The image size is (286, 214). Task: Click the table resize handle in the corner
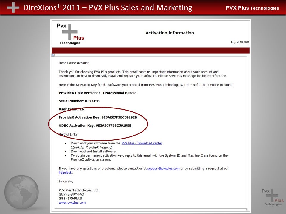pos(247,210)
